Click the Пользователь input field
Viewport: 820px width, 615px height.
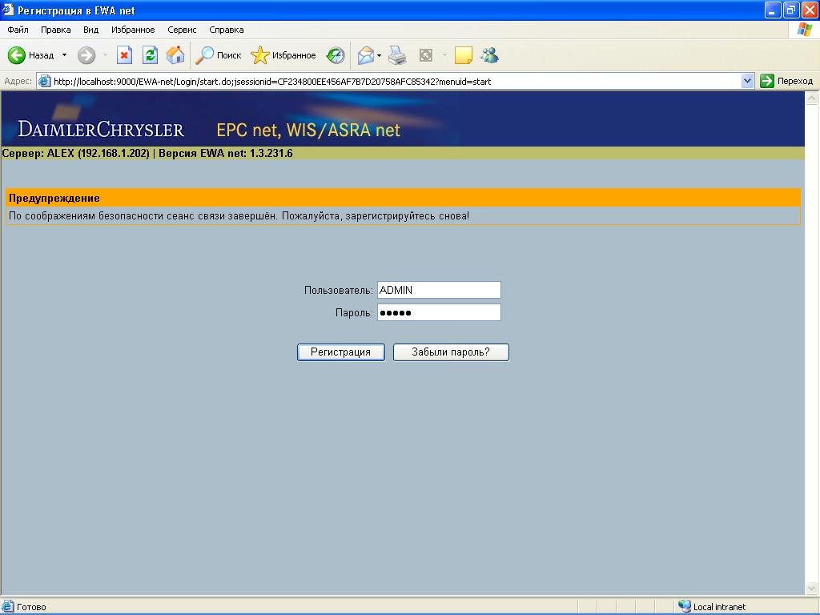pos(439,290)
